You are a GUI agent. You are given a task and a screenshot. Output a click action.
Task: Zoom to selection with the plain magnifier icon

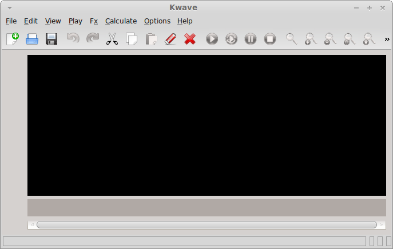[292, 39]
